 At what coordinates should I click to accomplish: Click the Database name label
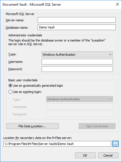[17, 28]
